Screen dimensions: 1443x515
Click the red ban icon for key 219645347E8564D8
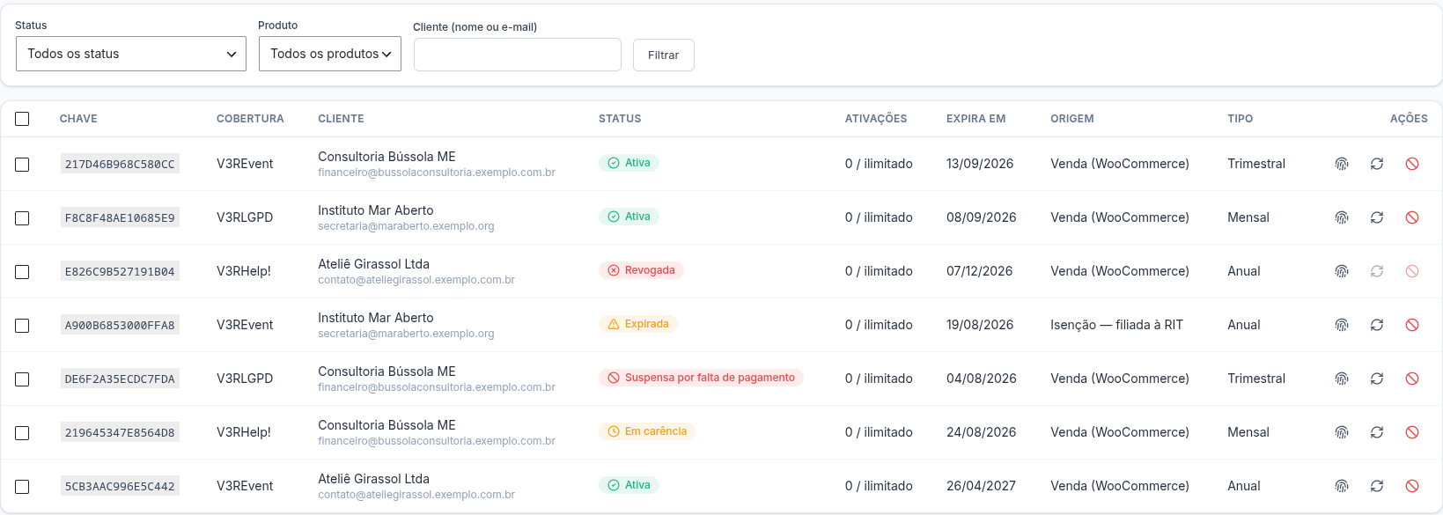point(1412,432)
